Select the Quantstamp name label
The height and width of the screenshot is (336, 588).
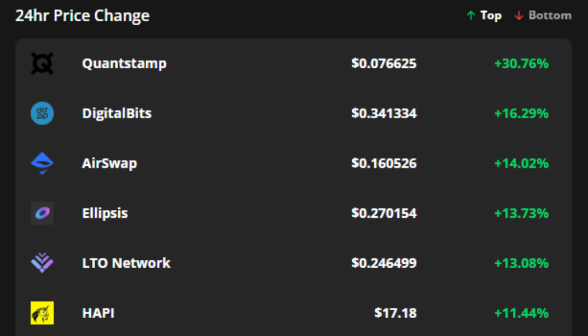coord(124,63)
